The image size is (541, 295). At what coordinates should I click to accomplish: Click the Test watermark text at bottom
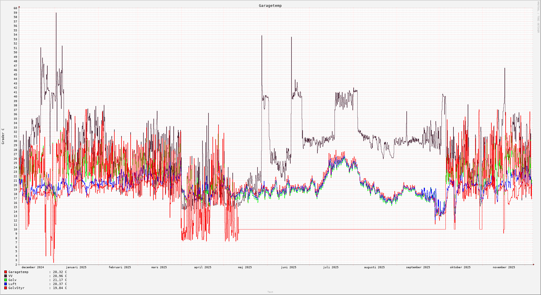[270, 292]
